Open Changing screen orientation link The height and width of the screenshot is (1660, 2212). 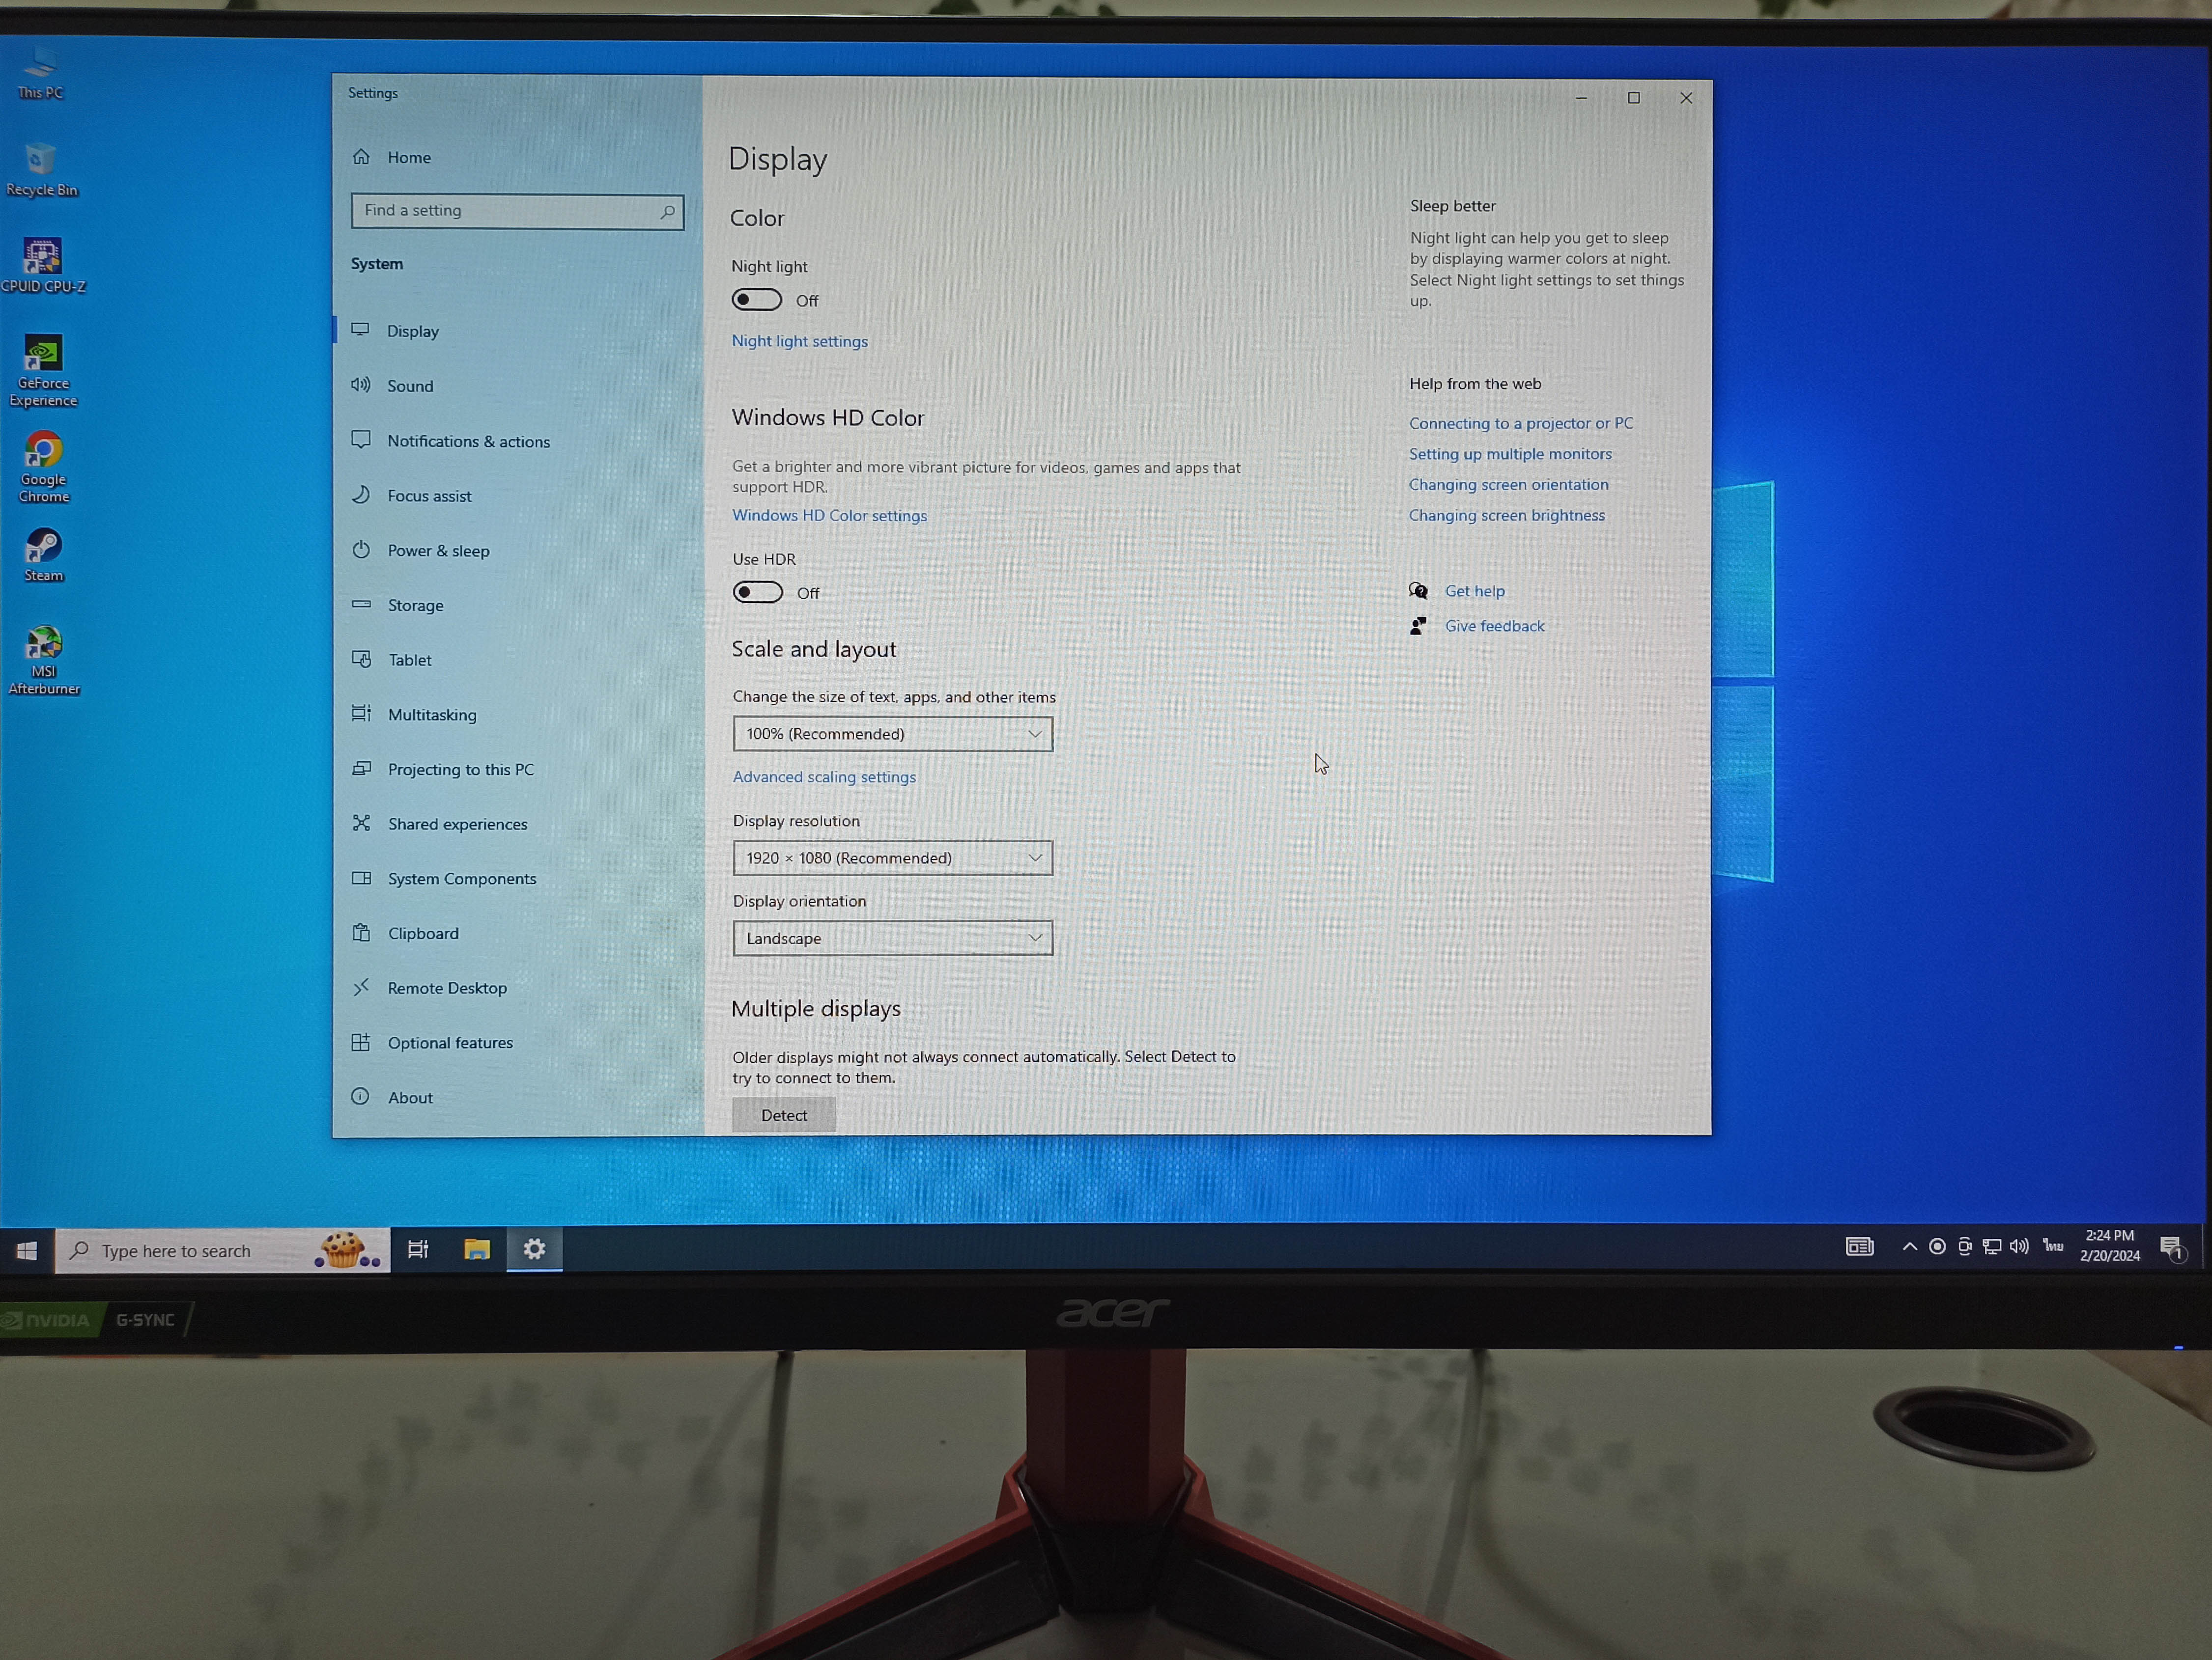pos(1509,485)
